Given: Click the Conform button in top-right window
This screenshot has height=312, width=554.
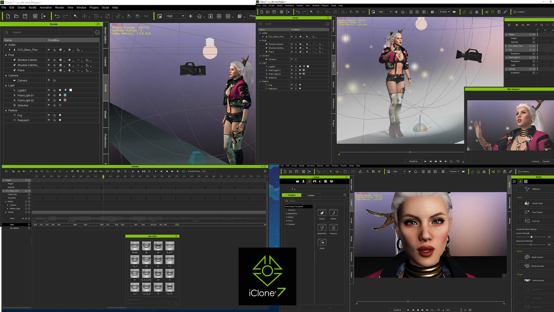Looking at the screenshot, I should tap(519, 12).
